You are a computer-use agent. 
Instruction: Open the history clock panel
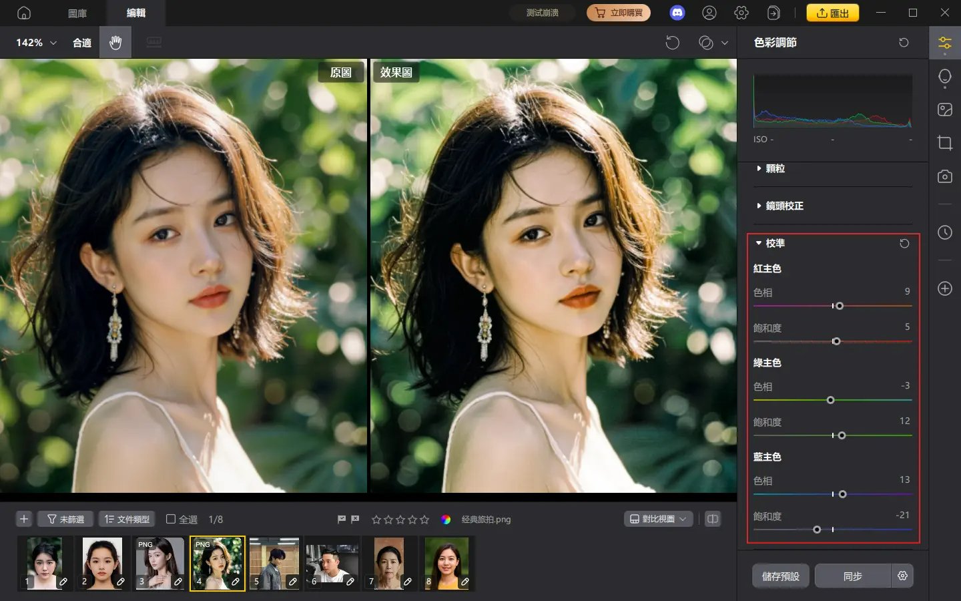point(944,232)
